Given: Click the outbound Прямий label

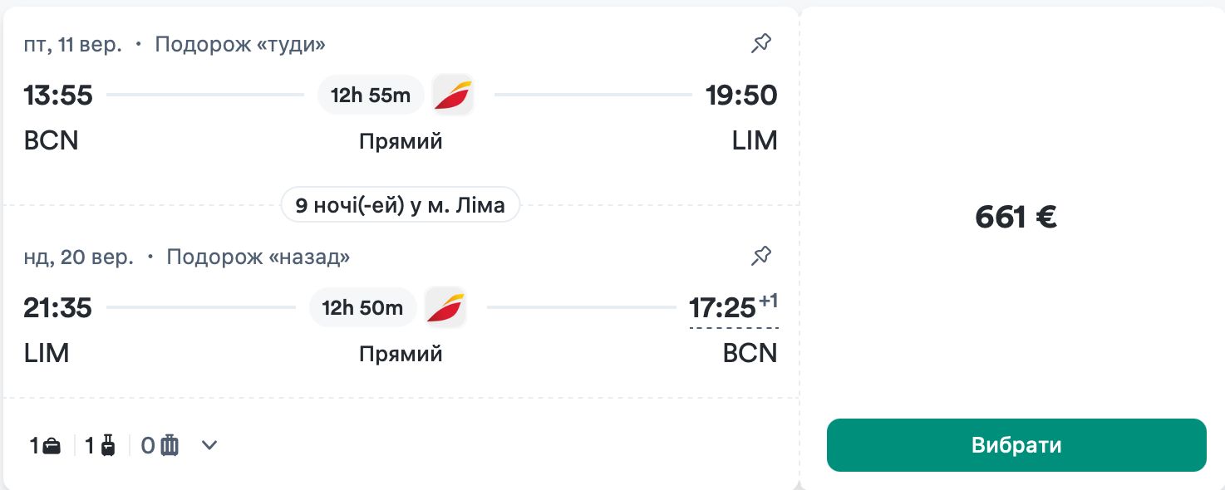Looking at the screenshot, I should point(401,142).
